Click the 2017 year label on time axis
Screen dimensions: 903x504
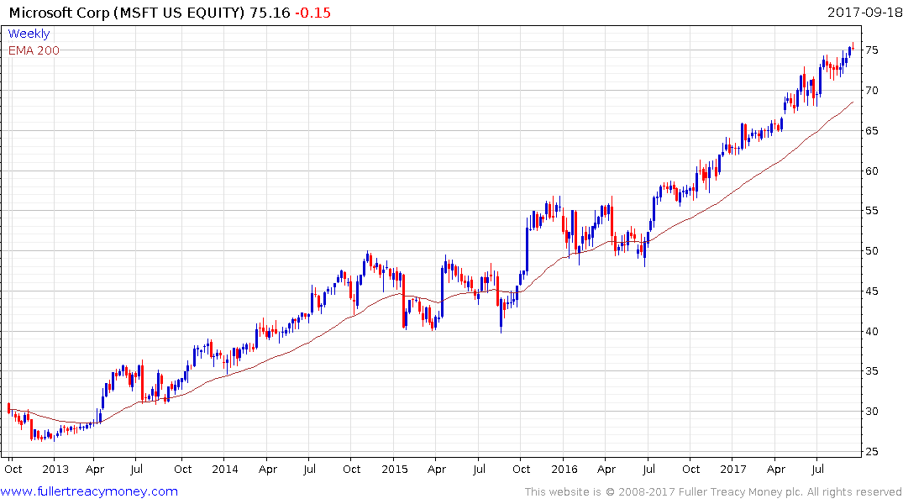[733, 469]
